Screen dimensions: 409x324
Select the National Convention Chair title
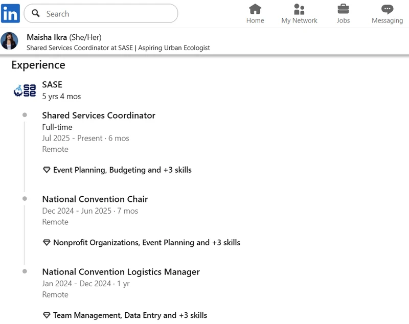point(95,199)
